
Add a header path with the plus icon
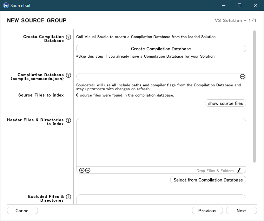tap(82, 170)
